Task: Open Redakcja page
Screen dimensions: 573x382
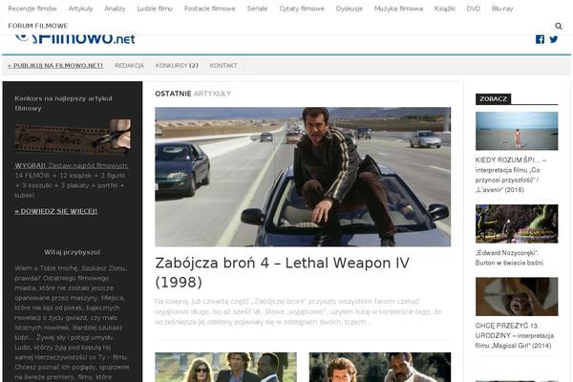Action: pyautogui.click(x=129, y=66)
